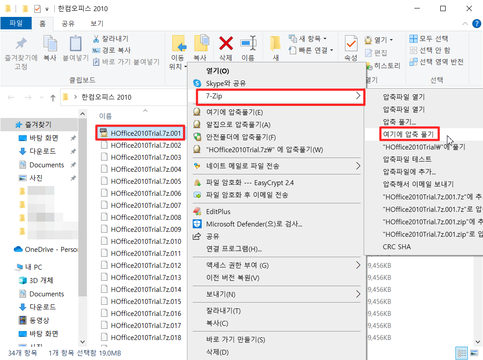Viewport: 483px width, 360px height.
Task: Click the file list scrollbar down arrow
Action: 478,342
